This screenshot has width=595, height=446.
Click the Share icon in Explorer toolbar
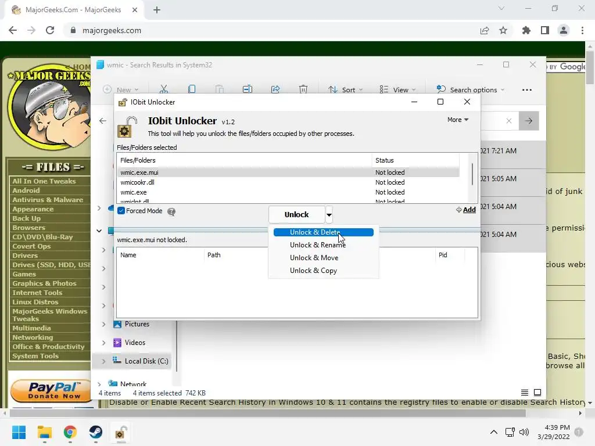pyautogui.click(x=275, y=89)
